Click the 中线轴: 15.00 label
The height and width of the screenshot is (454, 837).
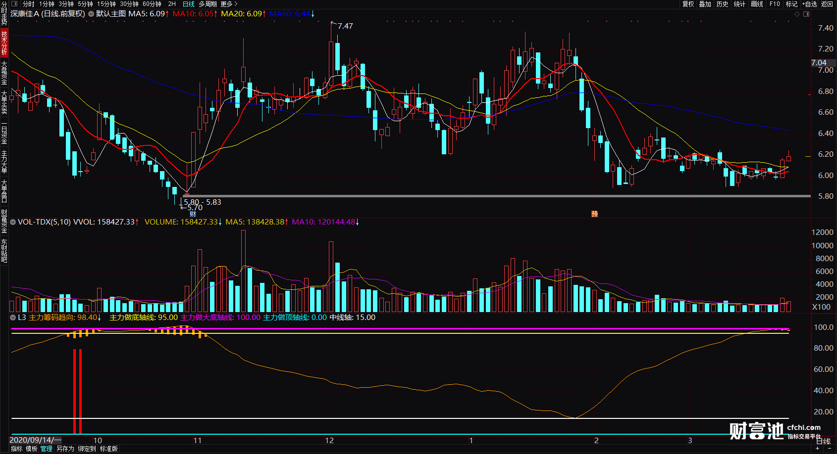click(x=353, y=318)
